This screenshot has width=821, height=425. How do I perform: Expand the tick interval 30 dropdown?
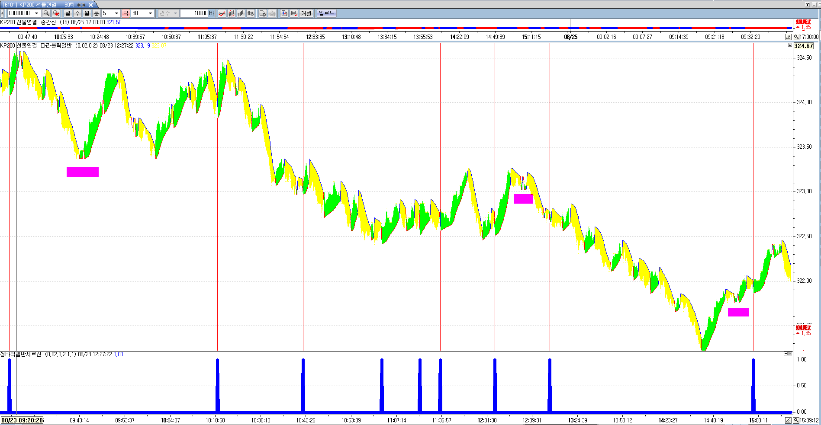click(150, 13)
